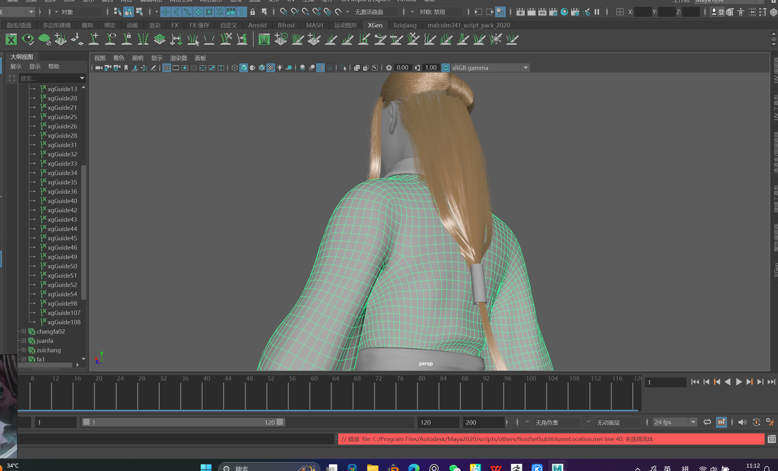
Task: Select xgGuide44 in the outliner
Action: (62, 229)
